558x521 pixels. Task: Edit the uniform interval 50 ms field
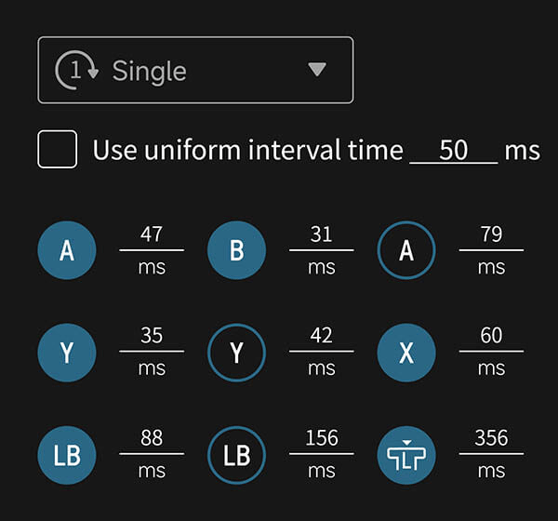click(454, 150)
